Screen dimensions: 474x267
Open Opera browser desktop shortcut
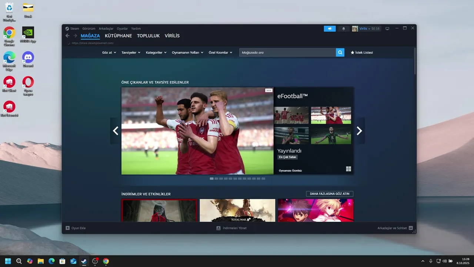(x=28, y=86)
